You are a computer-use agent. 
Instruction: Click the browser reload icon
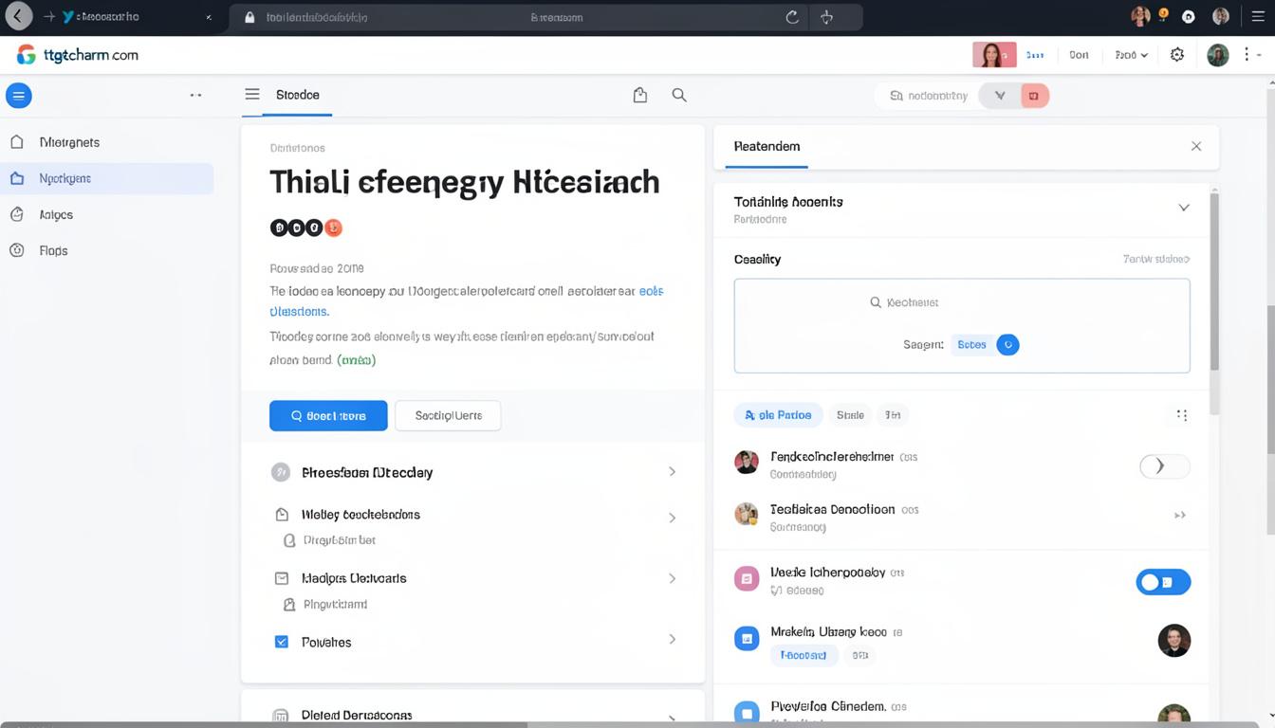point(792,17)
